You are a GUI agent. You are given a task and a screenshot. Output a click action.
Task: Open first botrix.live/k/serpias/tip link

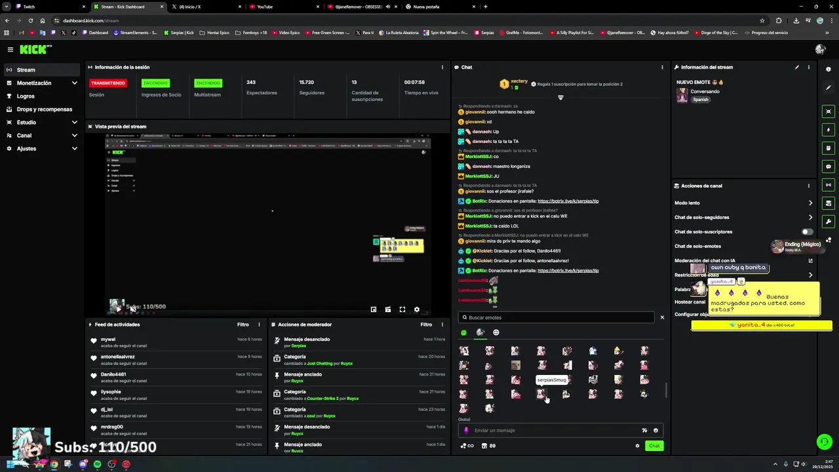coord(568,201)
